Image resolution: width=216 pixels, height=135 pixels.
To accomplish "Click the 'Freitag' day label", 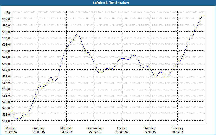I will (x=122, y=129).
